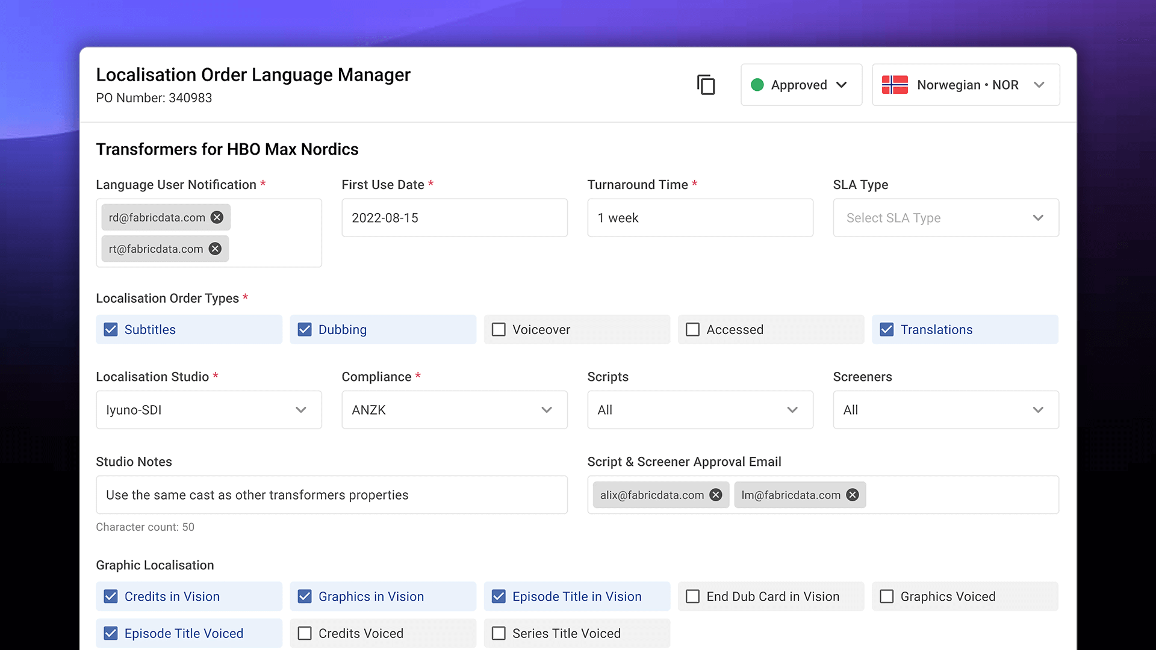Remove alix@fabricdata.com approval email chip

point(716,495)
